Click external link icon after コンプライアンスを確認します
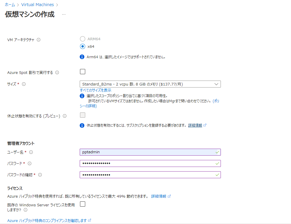 click(90, 221)
